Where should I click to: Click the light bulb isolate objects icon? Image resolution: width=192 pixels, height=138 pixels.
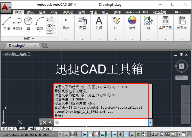pyautogui.click(x=173, y=134)
